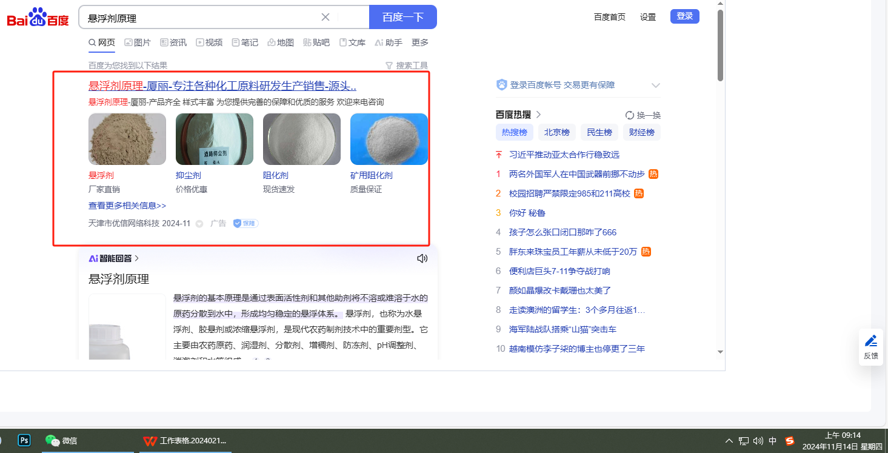Image resolution: width=888 pixels, height=453 pixels.
Task: Select the 网页 tab
Action: coord(102,42)
